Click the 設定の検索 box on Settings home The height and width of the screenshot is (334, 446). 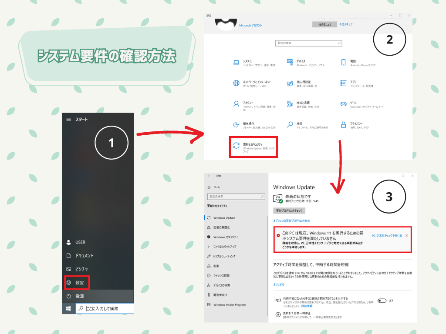(x=309, y=43)
